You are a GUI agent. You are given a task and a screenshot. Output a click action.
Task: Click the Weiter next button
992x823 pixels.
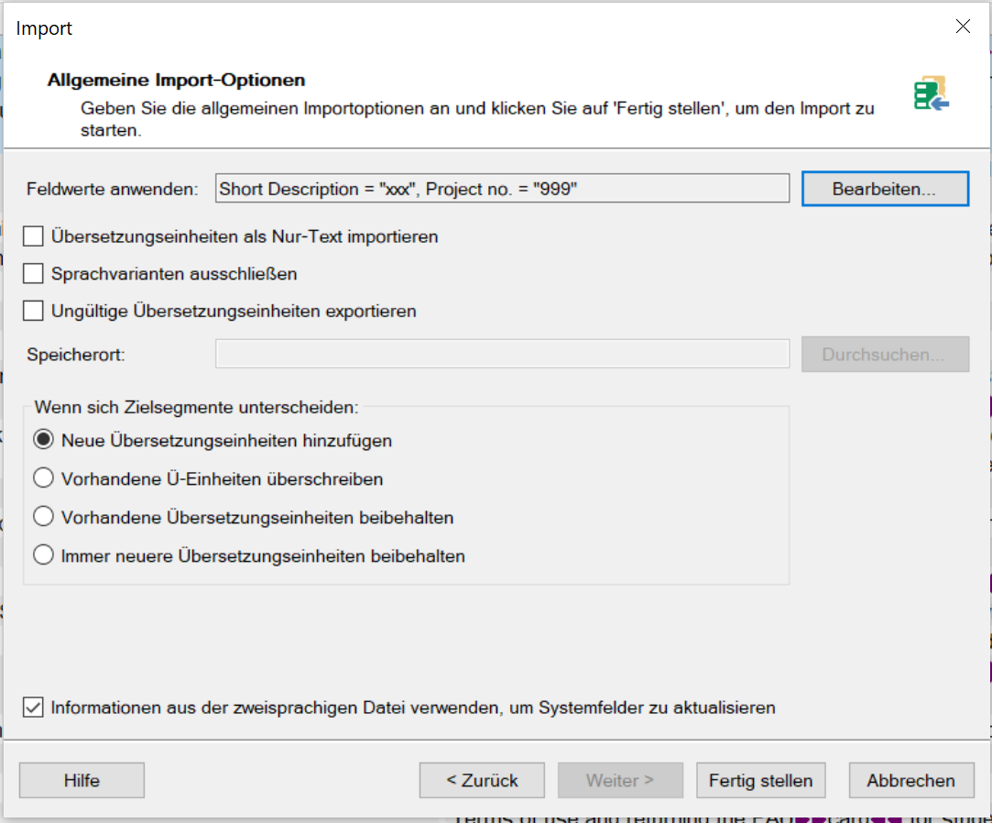tap(620, 781)
